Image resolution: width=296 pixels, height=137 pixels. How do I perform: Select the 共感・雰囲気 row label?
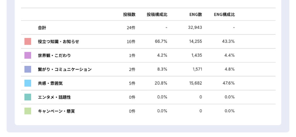pyautogui.click(x=50, y=83)
